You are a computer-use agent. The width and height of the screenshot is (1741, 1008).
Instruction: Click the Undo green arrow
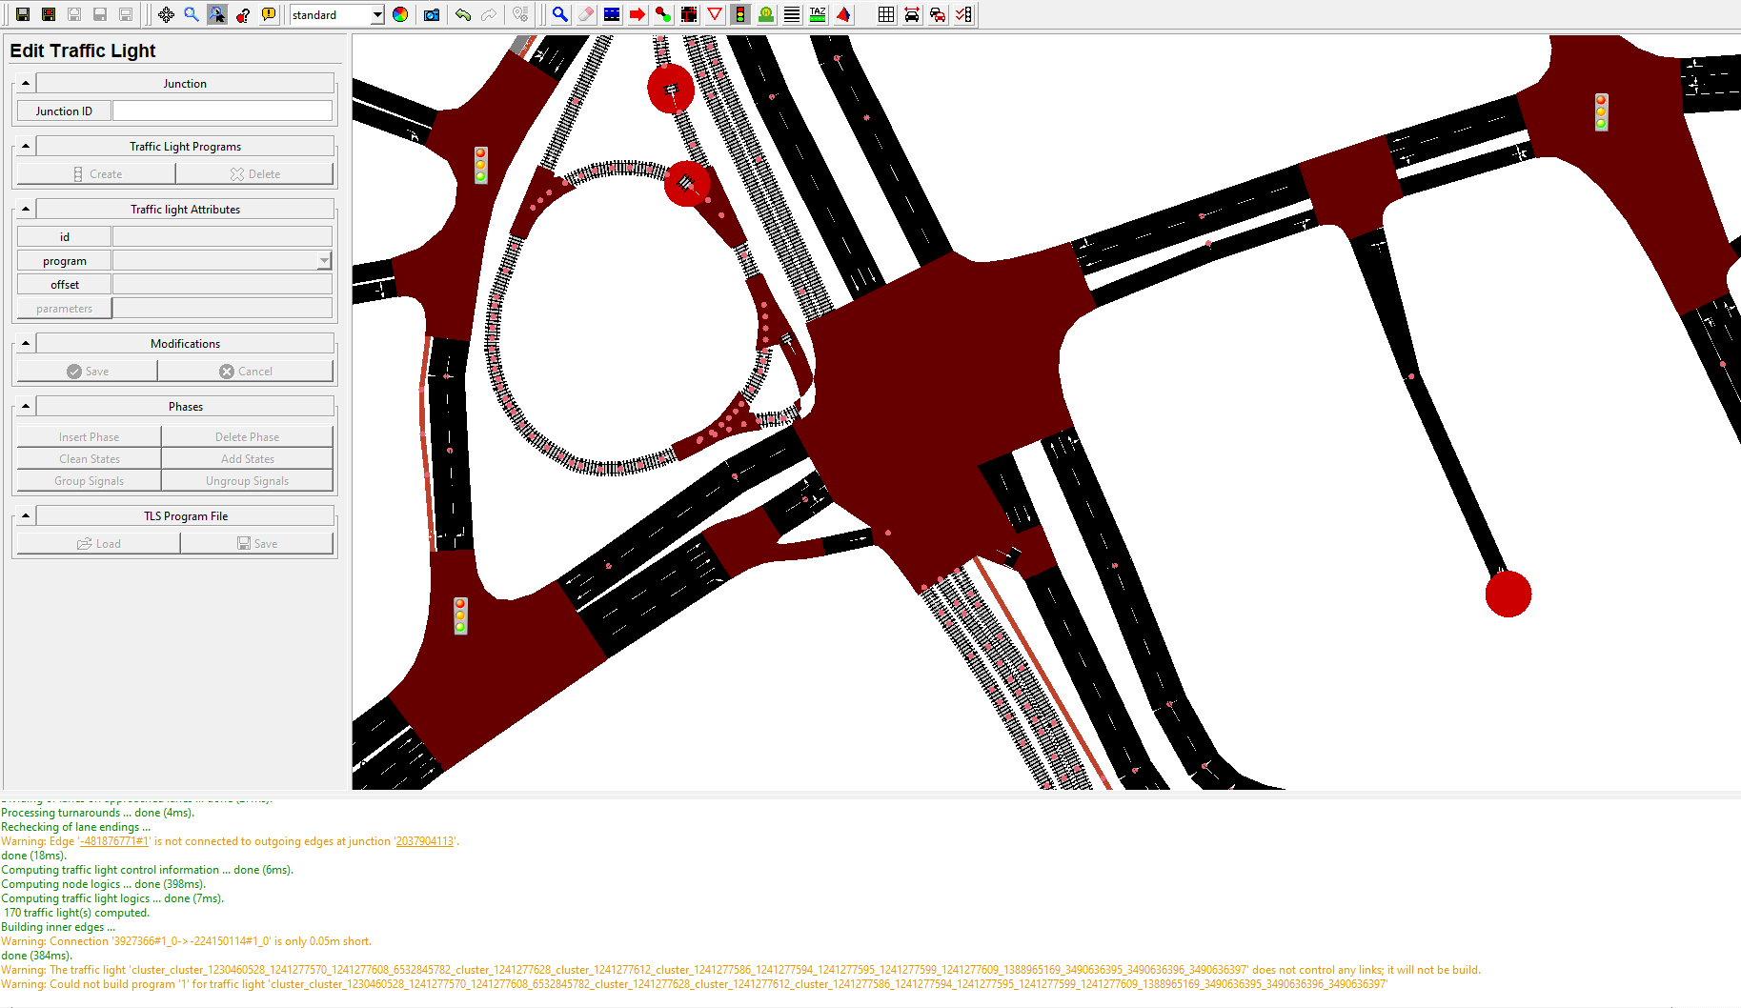tap(463, 14)
